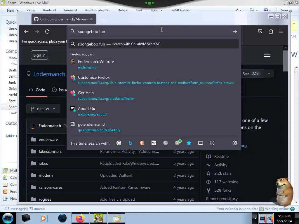Image resolution: width=299 pixels, height=224 pixels.
Task: Open the Readme link in sidebar
Action: [x=221, y=156]
